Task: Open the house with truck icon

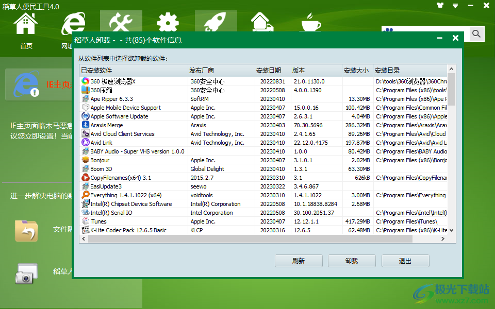Action: point(262,22)
